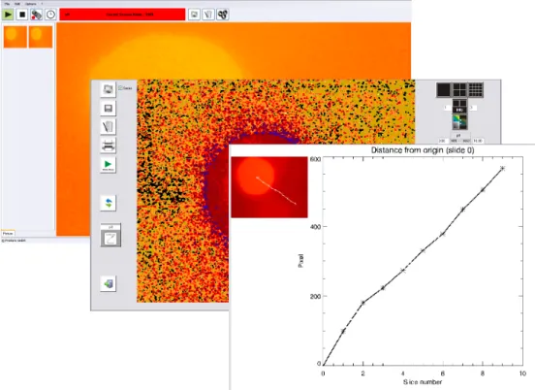
Task: Save using the floppy disk icon
Action: point(109,109)
